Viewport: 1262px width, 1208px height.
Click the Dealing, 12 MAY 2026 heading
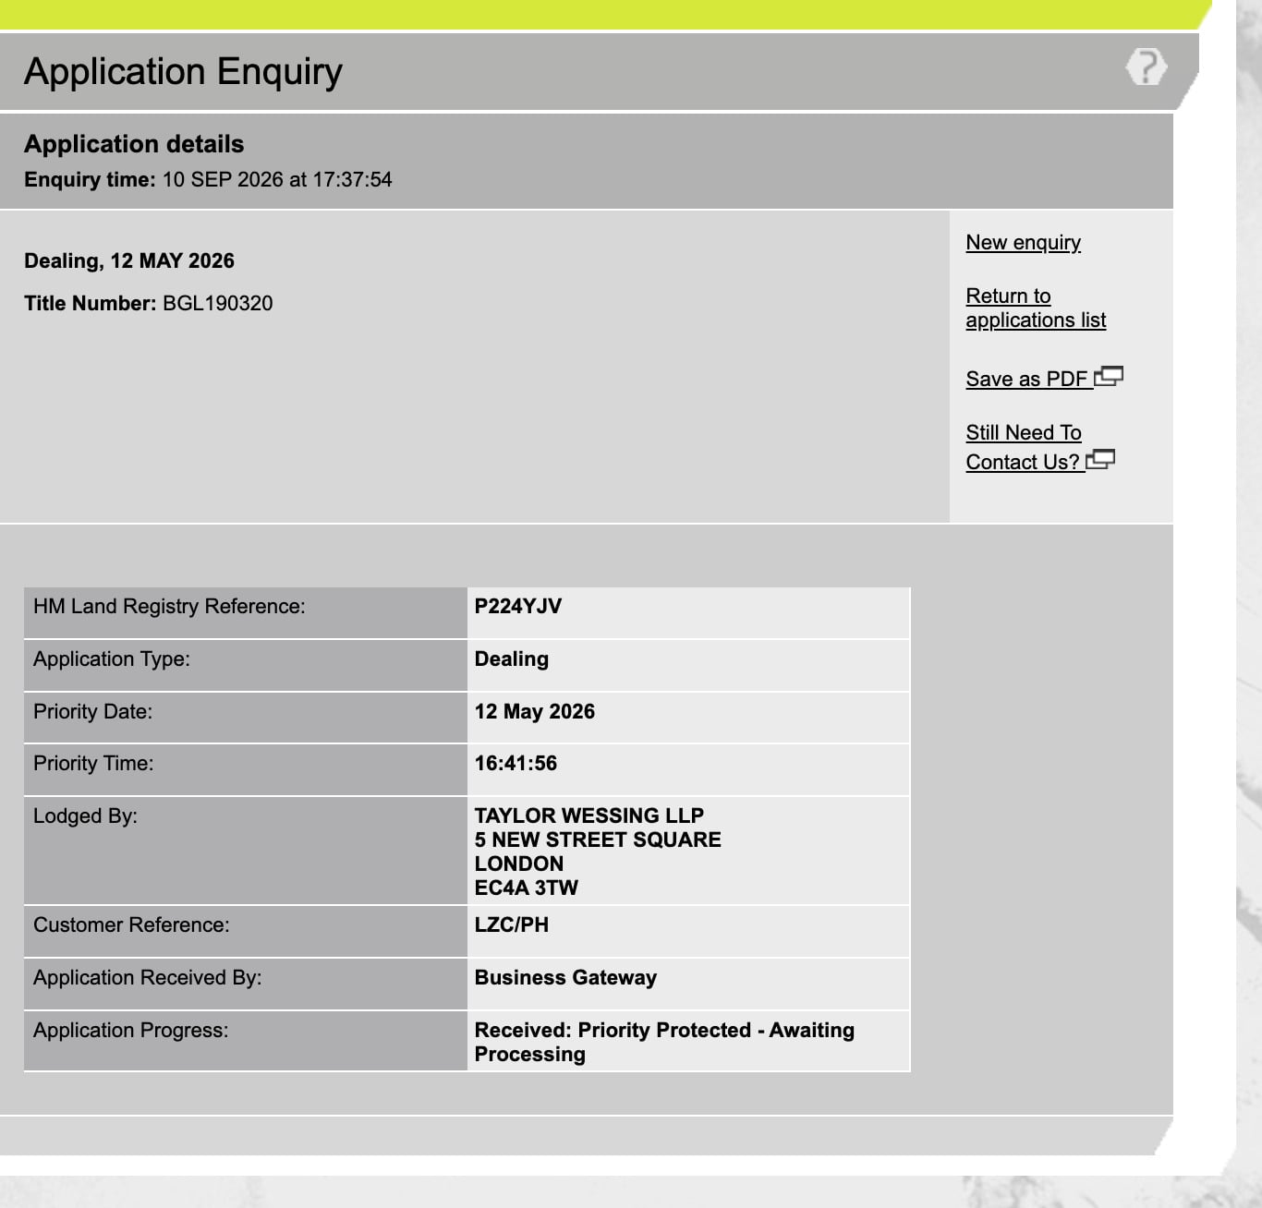(x=129, y=261)
